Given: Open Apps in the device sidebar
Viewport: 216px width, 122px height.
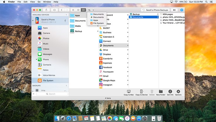Looking at the screenshot, I should [50, 28].
